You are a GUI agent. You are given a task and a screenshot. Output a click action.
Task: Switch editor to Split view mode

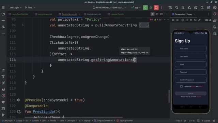(x=157, y=14)
